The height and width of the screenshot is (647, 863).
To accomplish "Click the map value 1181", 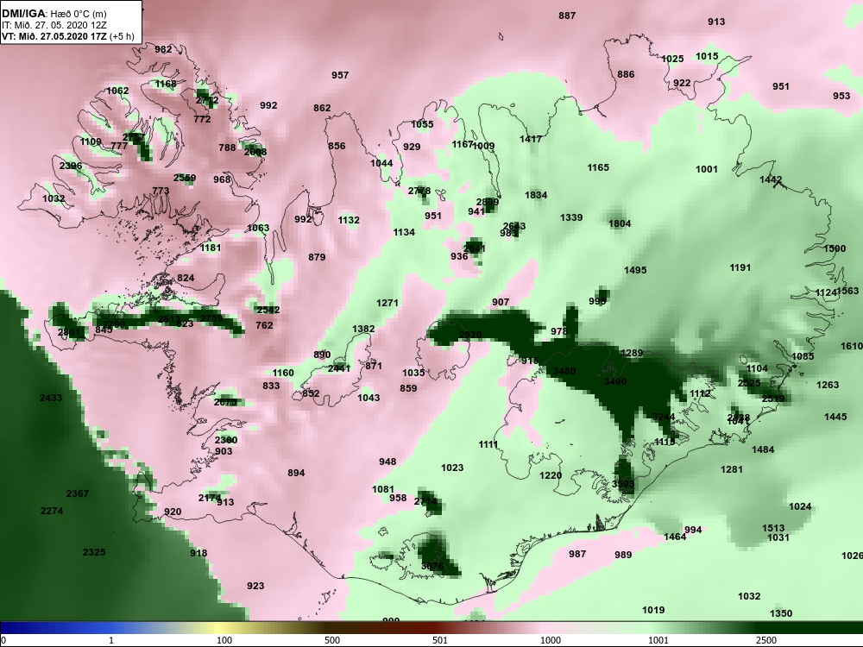I will tap(211, 248).
